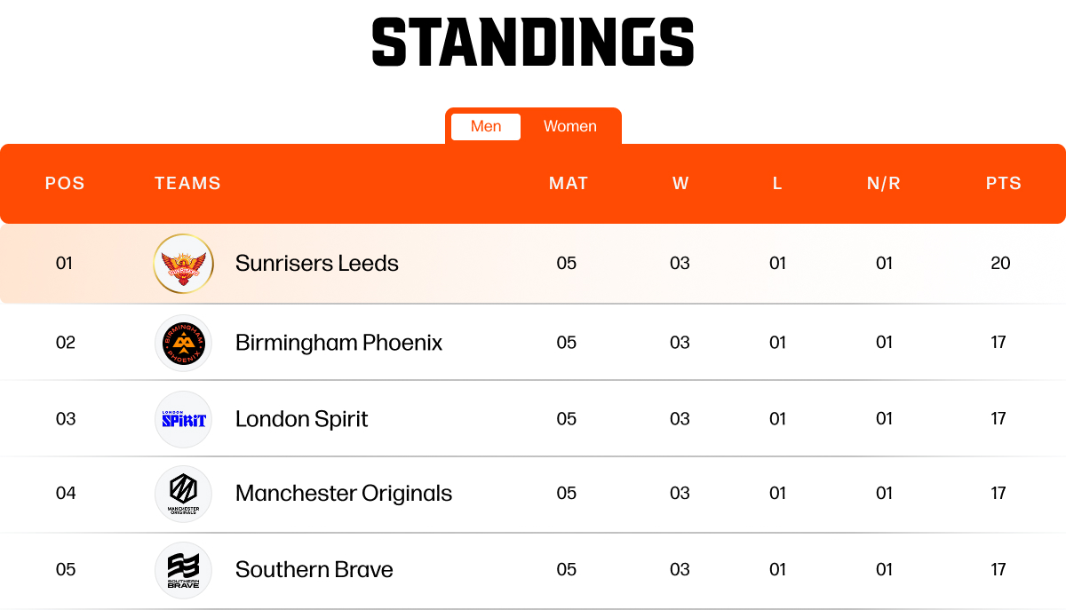Go to Manchester Originals team name
Viewport: 1066px width, 610px height.
coord(343,494)
